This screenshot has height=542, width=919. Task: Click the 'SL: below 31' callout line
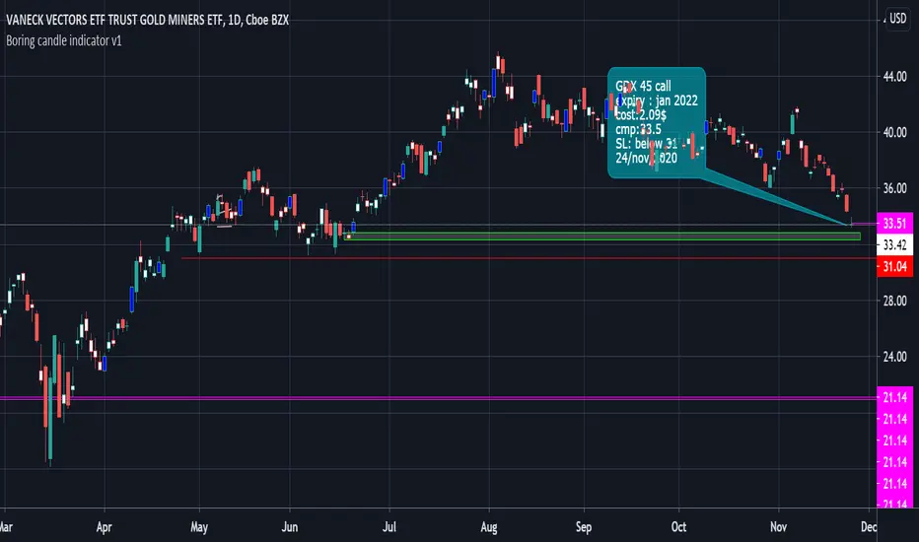(x=647, y=144)
